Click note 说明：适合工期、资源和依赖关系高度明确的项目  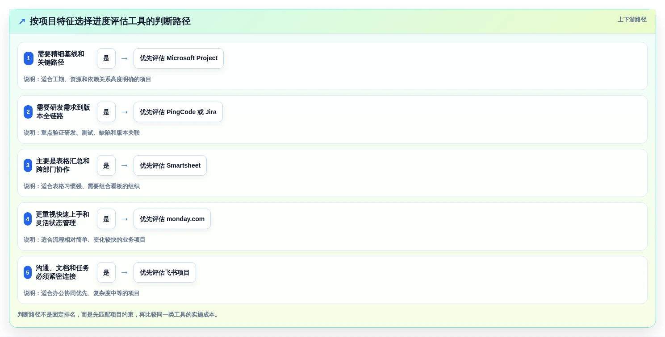88,79
